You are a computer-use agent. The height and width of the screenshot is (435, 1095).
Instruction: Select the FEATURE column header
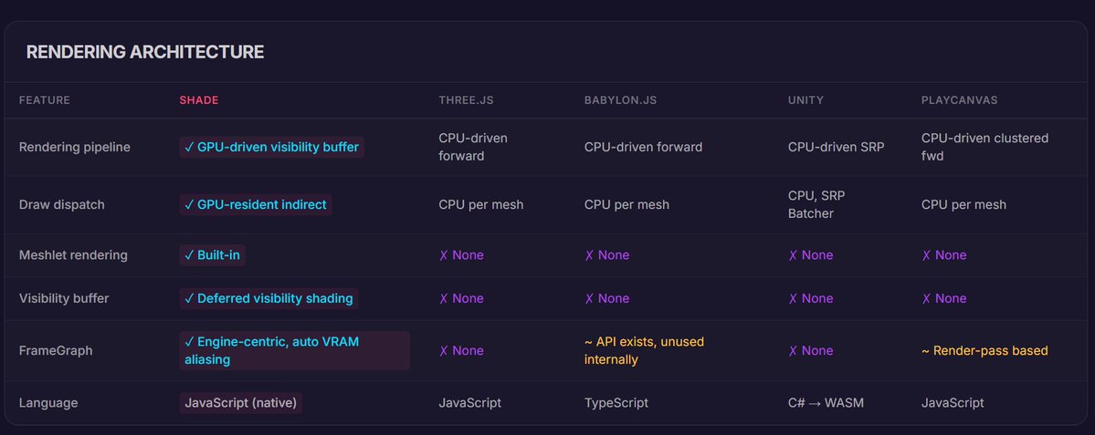pos(45,100)
